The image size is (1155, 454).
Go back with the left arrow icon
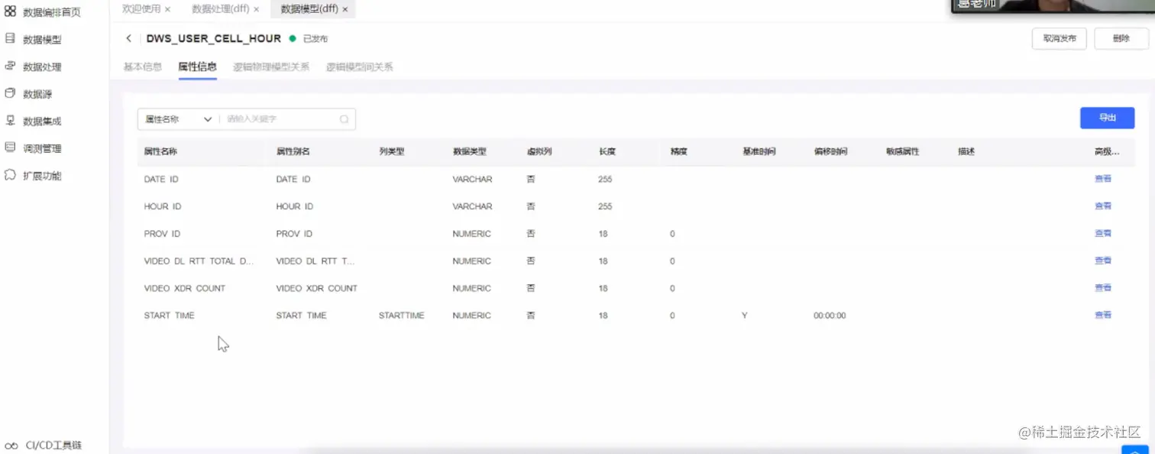[x=128, y=38]
